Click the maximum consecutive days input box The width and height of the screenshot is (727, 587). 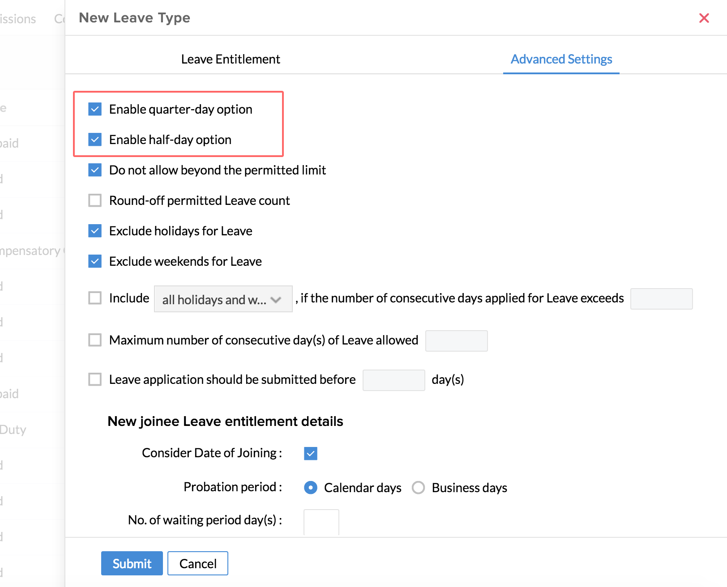(x=456, y=341)
